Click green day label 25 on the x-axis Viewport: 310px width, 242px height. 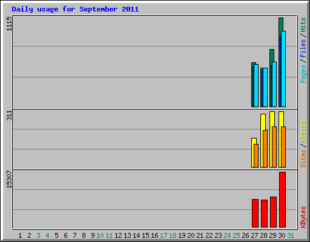click(236, 235)
